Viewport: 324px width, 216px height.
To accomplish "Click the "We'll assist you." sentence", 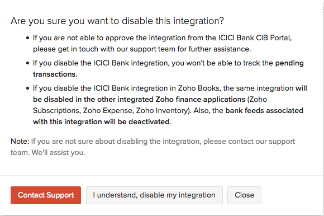I will coord(58,153).
